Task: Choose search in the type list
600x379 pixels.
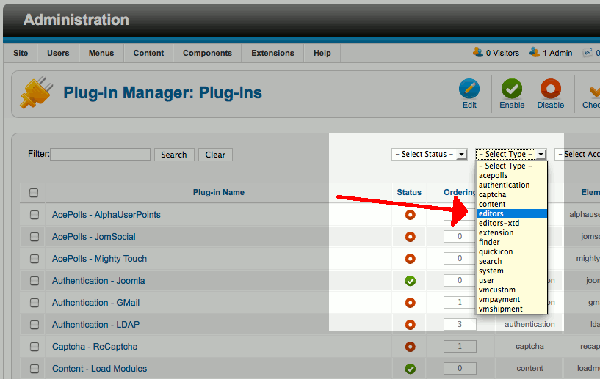Action: [512, 261]
